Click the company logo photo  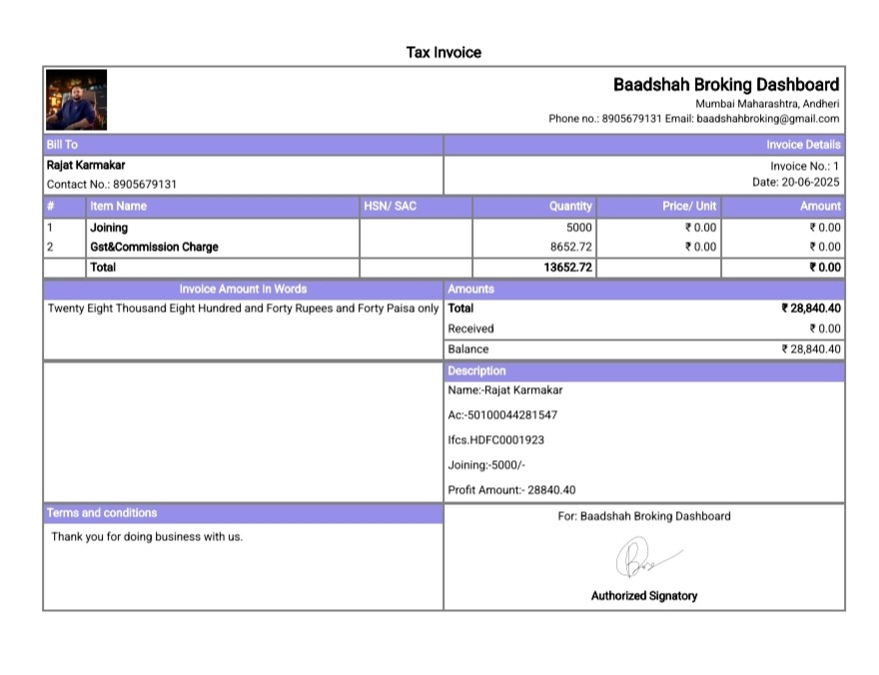tap(76, 100)
